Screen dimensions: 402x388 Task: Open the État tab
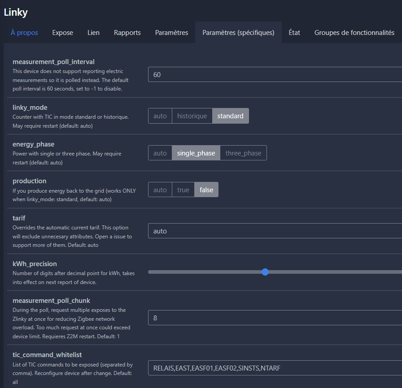294,33
